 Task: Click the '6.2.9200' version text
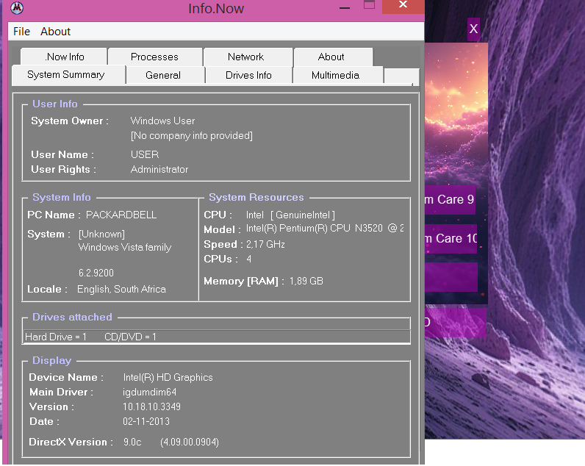(x=96, y=273)
